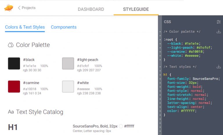This screenshot has height=135, width=223.
Task: Click the #light-peach color name
Action: pyautogui.click(x=88, y=60)
